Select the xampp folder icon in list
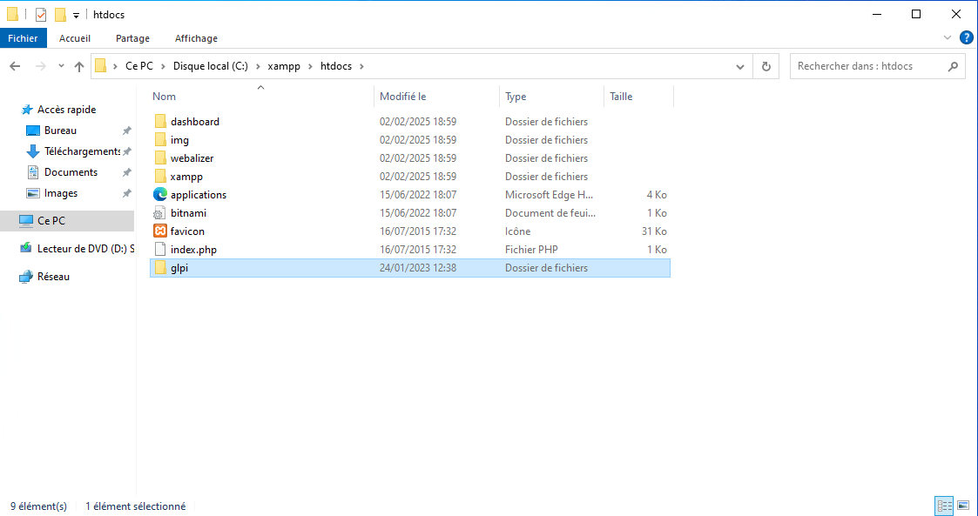978x516 pixels. (x=160, y=177)
